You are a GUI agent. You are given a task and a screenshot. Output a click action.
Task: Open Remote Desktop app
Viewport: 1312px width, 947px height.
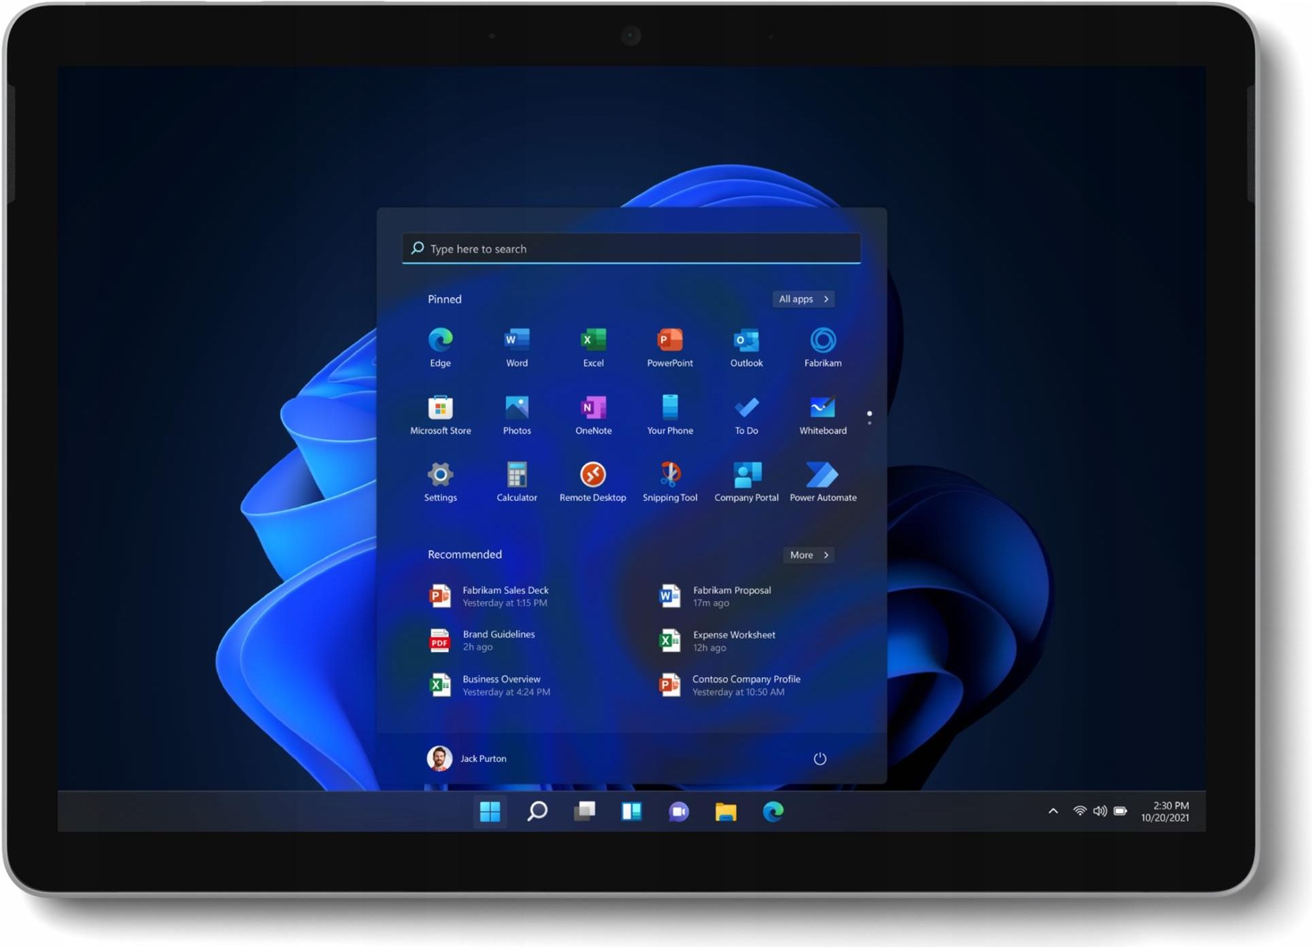[592, 481]
